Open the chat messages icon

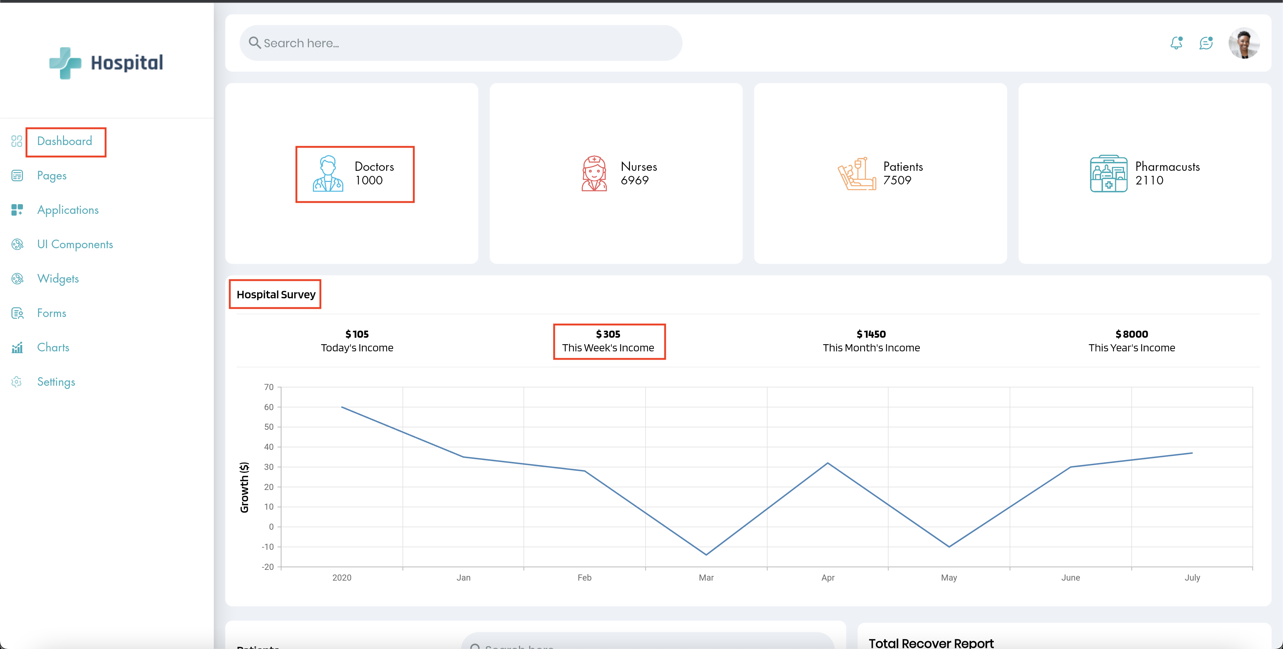click(1206, 43)
